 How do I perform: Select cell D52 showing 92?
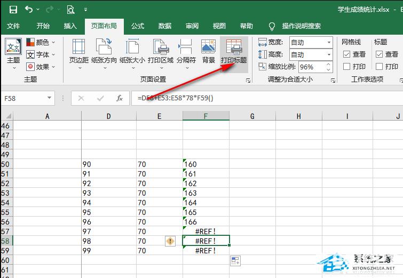pos(109,184)
